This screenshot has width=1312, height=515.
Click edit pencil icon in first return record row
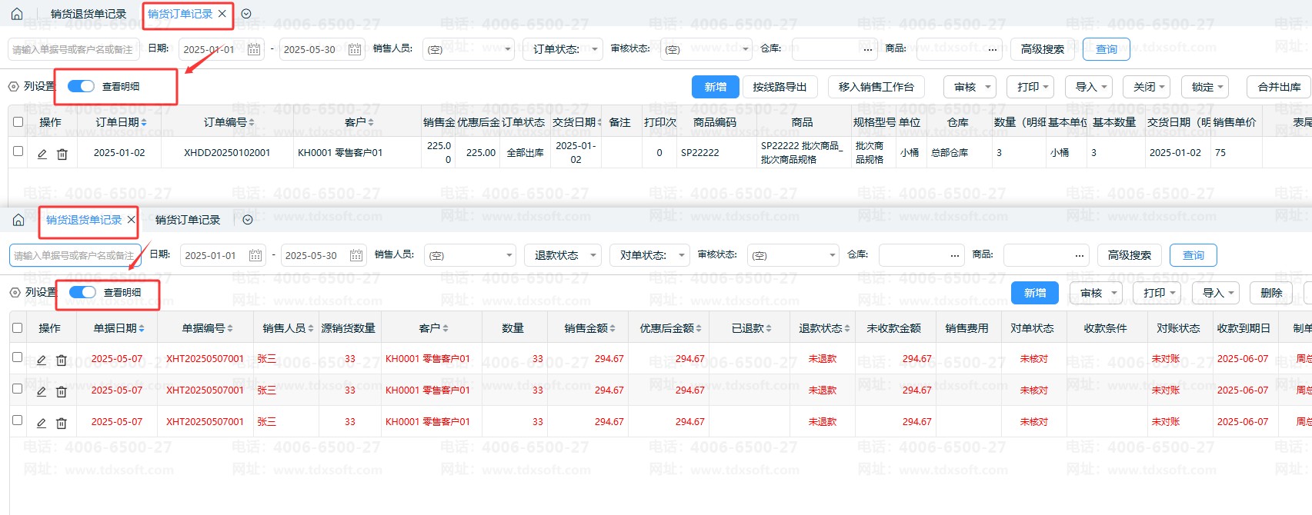pyautogui.click(x=42, y=360)
